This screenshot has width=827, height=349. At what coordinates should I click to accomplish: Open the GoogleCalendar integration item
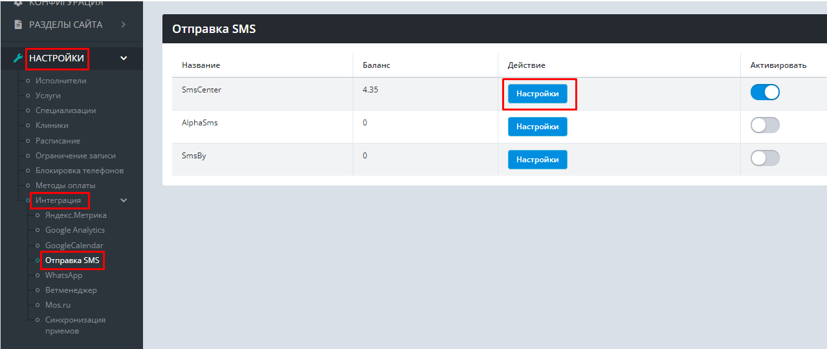[74, 246]
